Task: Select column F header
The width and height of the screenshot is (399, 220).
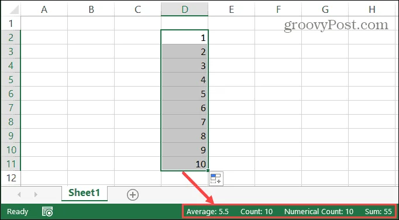Action: tap(278, 9)
